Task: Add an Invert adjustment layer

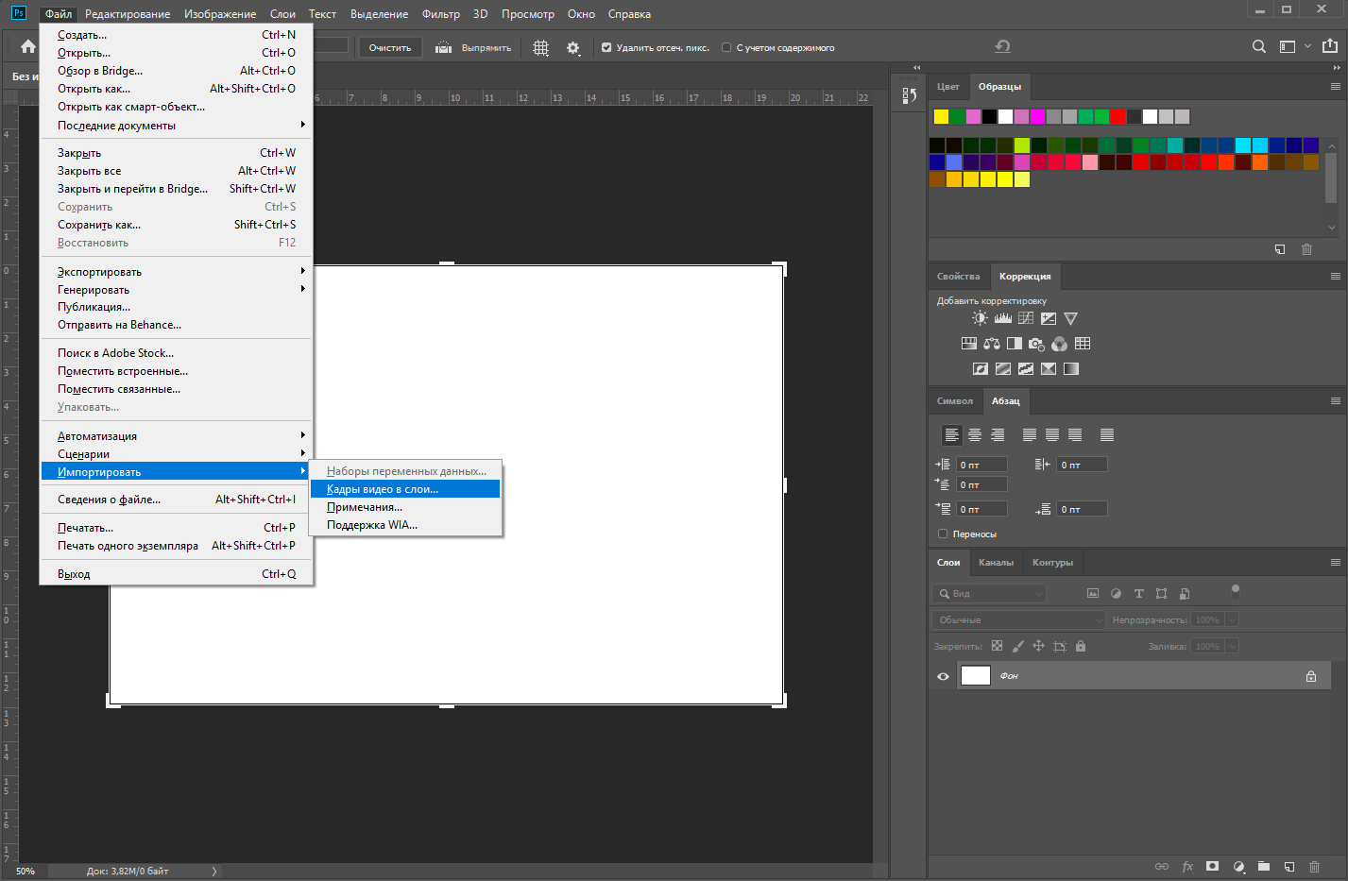Action: click(981, 368)
